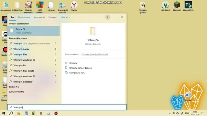Choose Открыть папку с файлом action

tap(81, 68)
